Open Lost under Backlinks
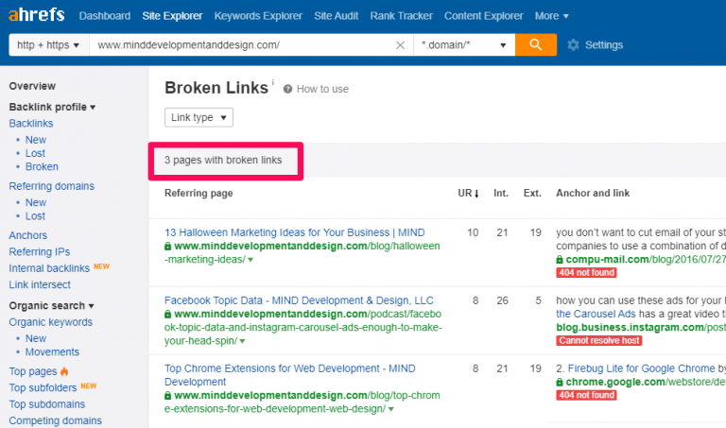726x428 pixels. 35,153
